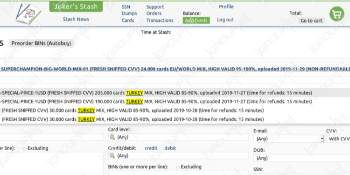Image resolution: width=350 pixels, height=175 pixels.
Task: Click the Go to cart button
Action: 311,21
